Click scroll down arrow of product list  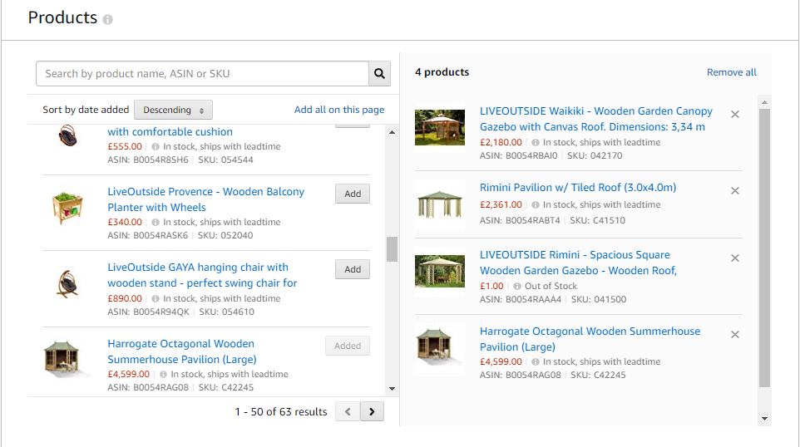coord(392,388)
